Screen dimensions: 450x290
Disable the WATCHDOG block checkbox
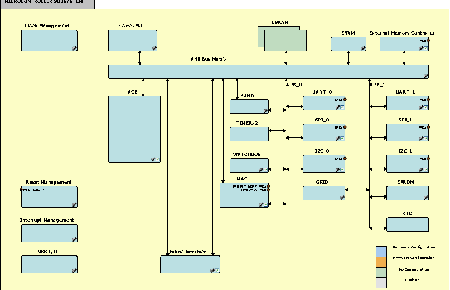[x=265, y=169]
